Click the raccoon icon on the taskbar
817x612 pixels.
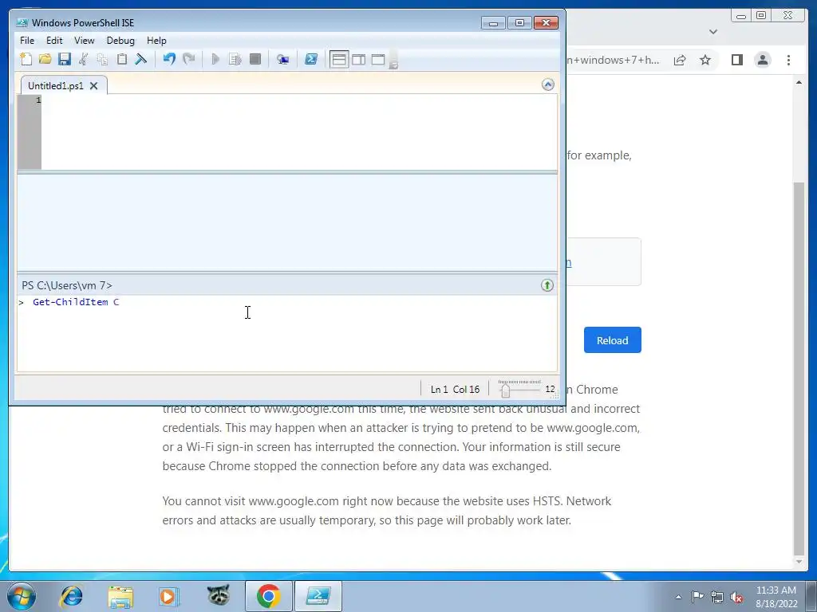(218, 594)
